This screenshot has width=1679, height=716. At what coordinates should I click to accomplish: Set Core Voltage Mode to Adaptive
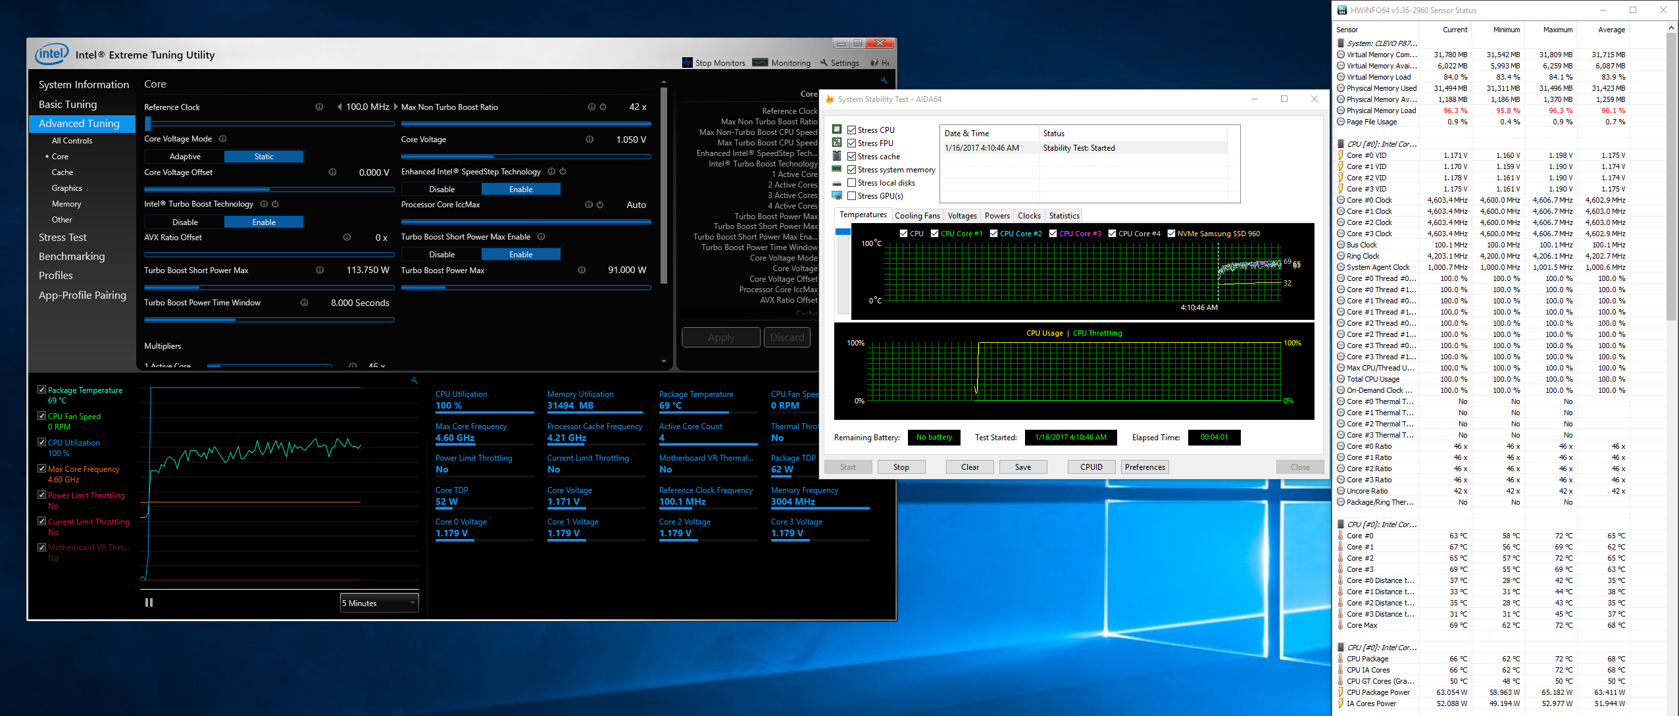[185, 157]
